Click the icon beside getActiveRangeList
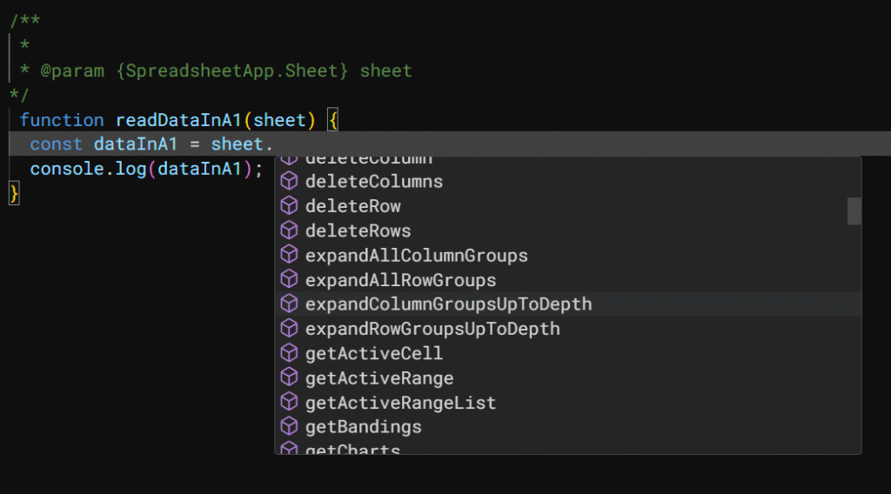Screen dimensions: 891x494 tap(290, 403)
